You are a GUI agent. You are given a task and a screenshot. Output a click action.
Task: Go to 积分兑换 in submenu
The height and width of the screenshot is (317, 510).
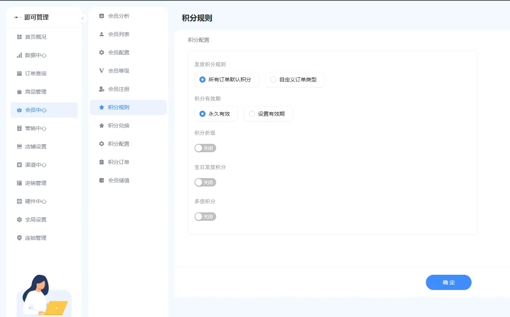pyautogui.click(x=118, y=126)
